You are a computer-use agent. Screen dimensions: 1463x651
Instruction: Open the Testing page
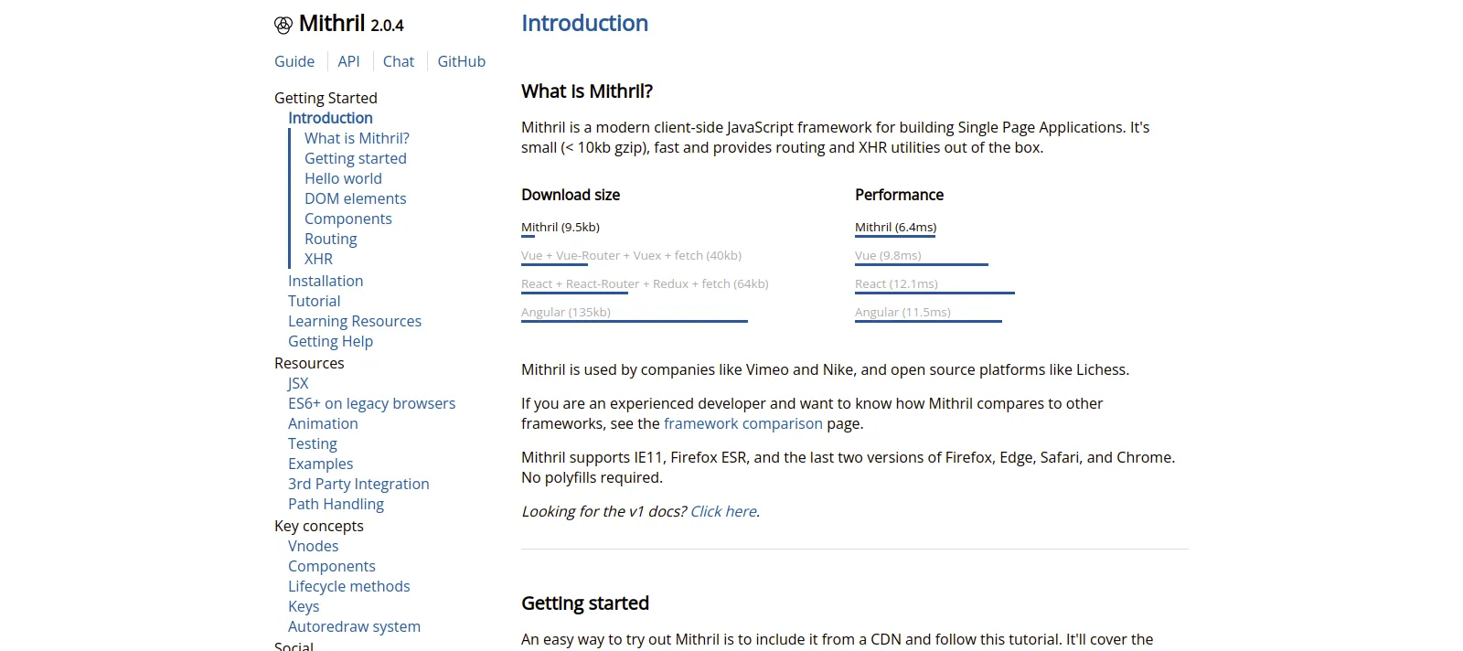(313, 443)
